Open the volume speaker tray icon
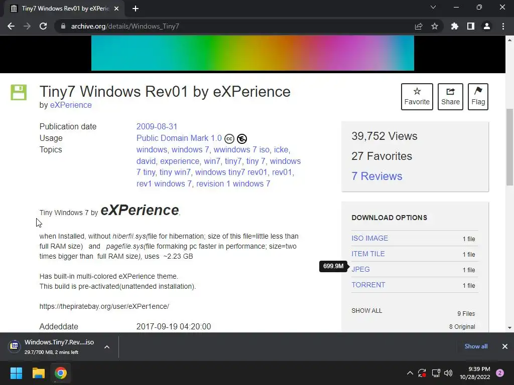The width and height of the screenshot is (514, 385). pyautogui.click(x=448, y=373)
